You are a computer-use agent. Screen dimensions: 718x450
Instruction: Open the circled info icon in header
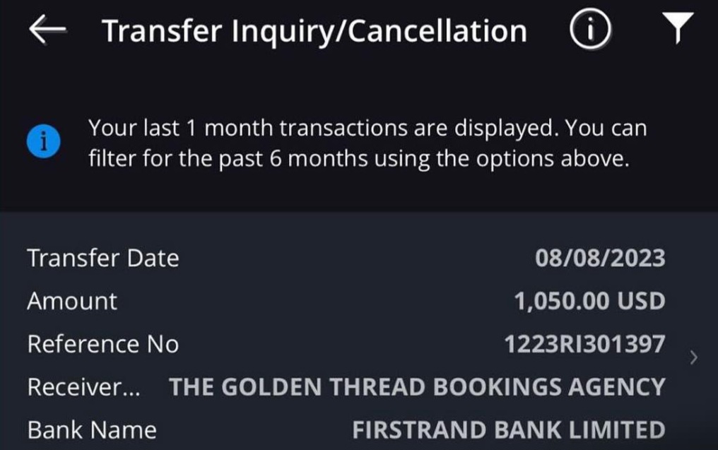coord(591,32)
